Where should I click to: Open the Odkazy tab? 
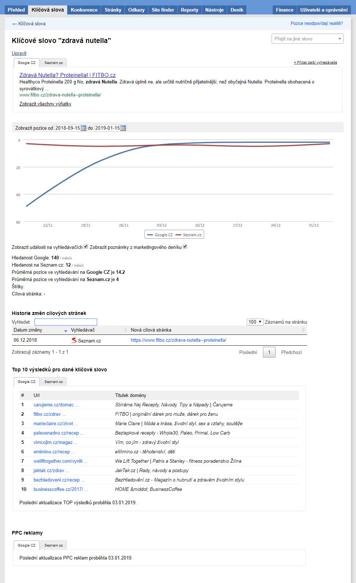[136, 10]
